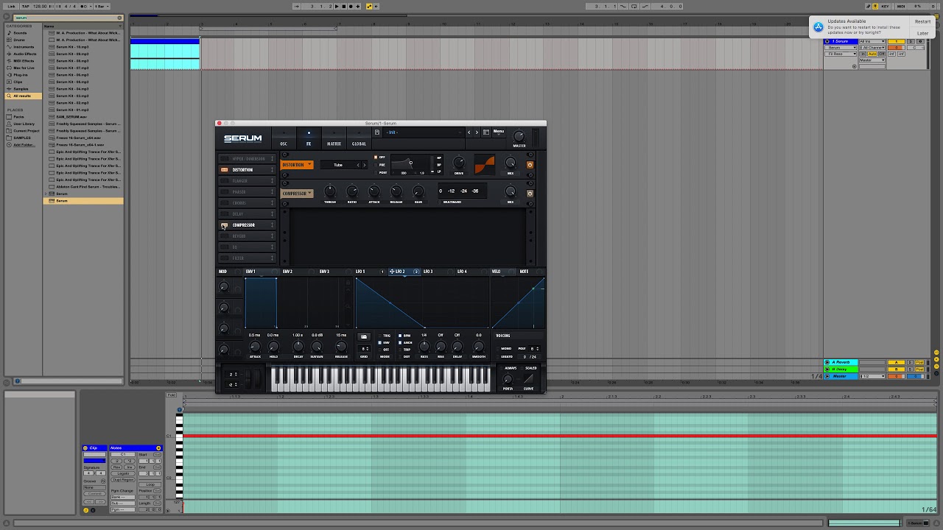Click Add Folder... in Places
Screen dimensions: 943x530
(24, 145)
